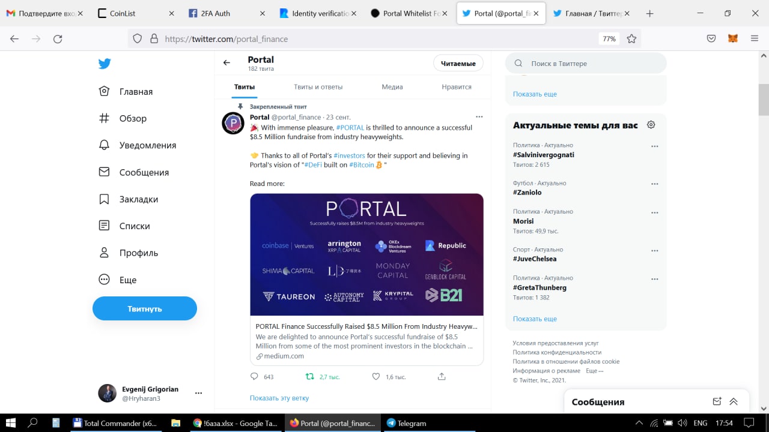
Task: Reload the page in the browser
Action: 58,38
